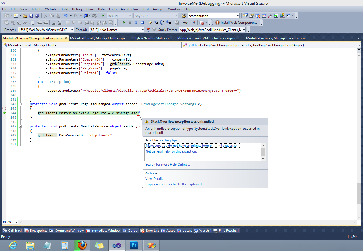
Task: Open the Properties Window toolbar icon
Action: (x=252, y=16)
